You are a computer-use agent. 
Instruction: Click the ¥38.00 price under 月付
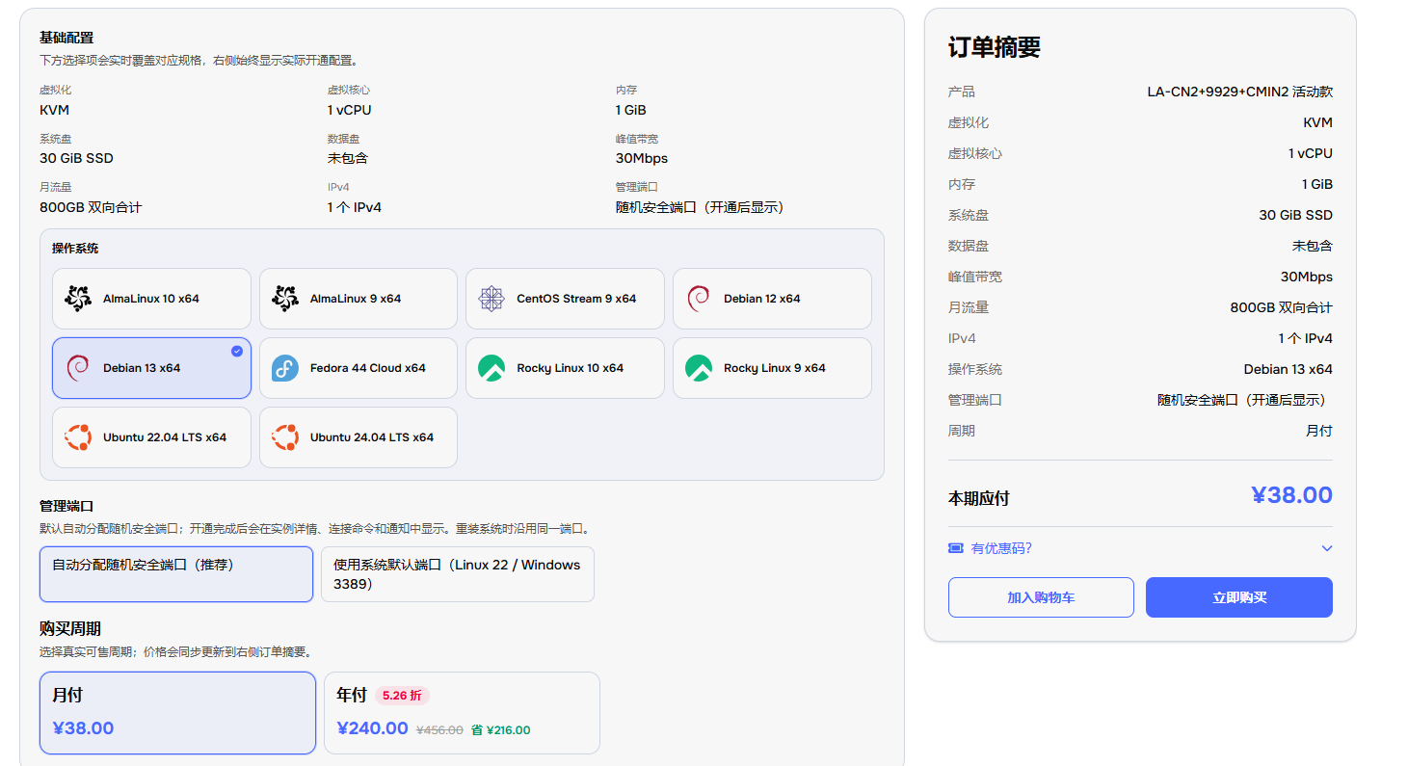83,728
